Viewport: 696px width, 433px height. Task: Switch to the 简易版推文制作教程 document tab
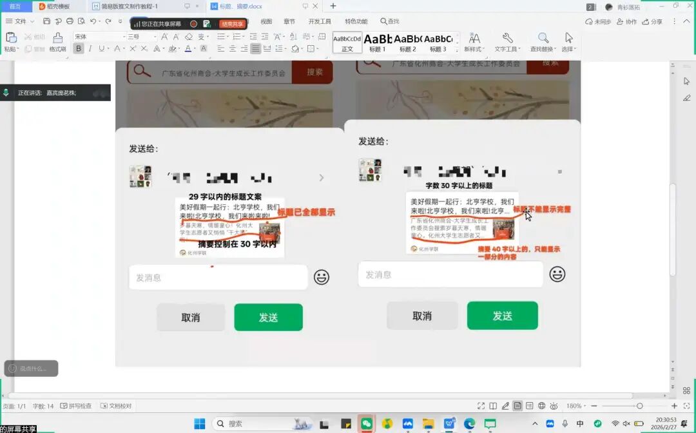point(130,6)
